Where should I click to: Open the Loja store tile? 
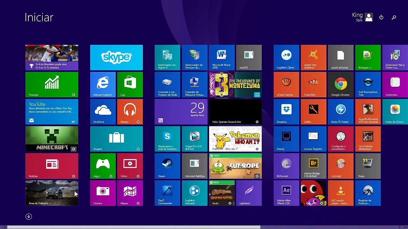coord(130,85)
